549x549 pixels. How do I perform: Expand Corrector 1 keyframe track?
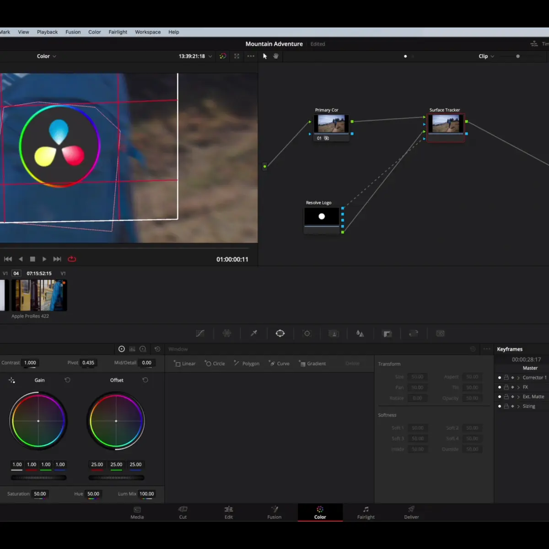(518, 378)
